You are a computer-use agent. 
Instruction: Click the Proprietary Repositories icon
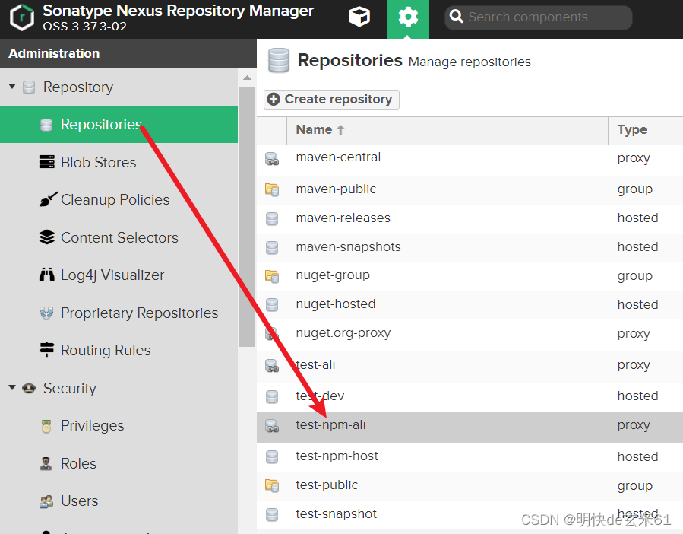[x=46, y=313]
